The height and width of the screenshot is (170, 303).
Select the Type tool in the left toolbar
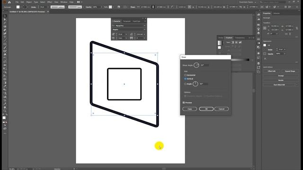pos(5,37)
